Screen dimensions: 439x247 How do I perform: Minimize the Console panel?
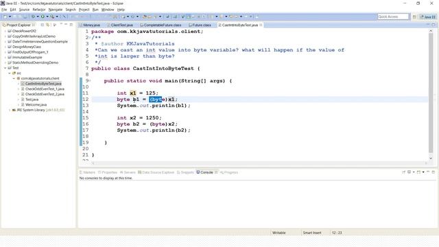point(428,172)
